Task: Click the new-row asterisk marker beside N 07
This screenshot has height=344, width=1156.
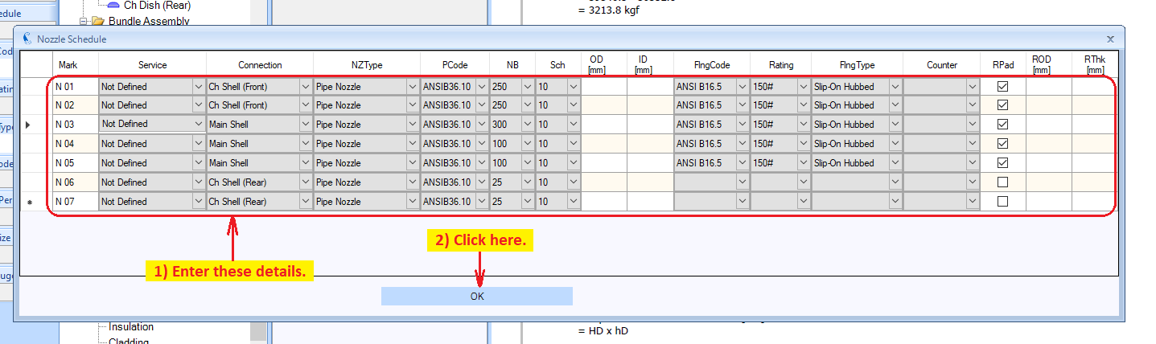Action: (x=29, y=203)
